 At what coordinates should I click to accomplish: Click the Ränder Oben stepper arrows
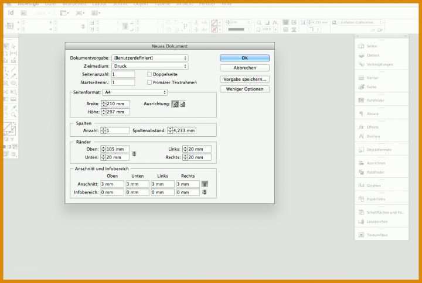103,149
